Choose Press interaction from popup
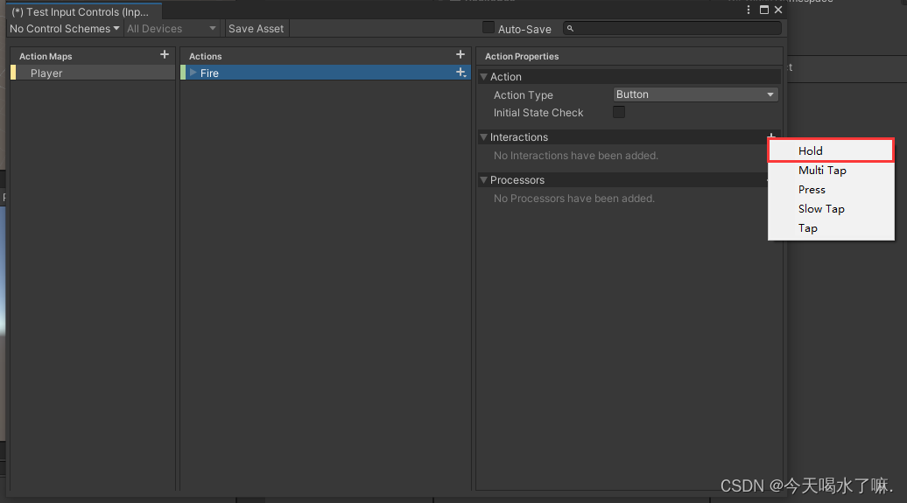Image resolution: width=907 pixels, height=503 pixels. coord(831,190)
